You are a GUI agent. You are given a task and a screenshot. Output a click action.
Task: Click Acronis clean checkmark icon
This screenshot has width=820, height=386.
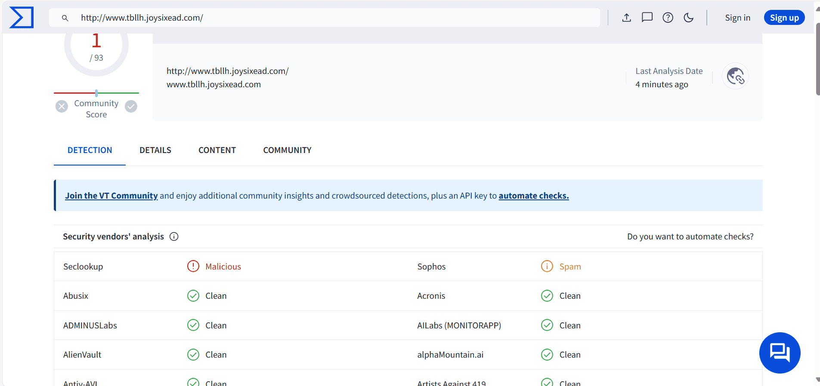pos(547,296)
